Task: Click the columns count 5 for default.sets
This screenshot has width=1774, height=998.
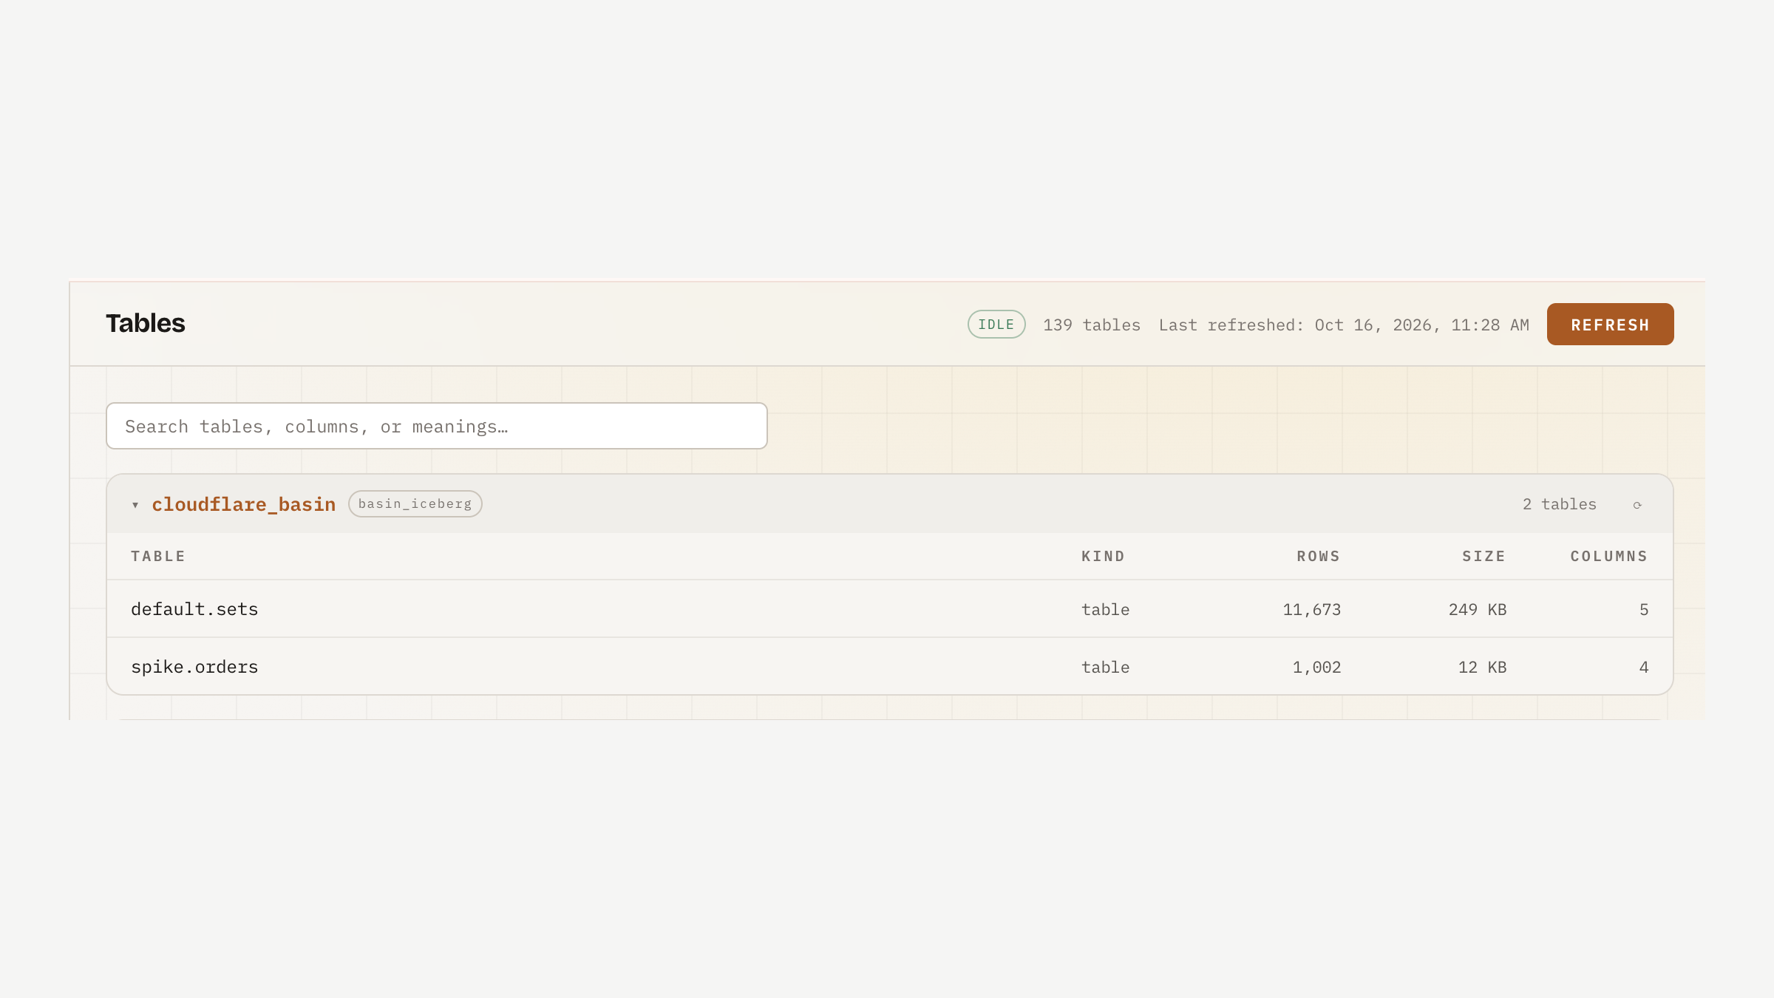Action: click(1644, 610)
